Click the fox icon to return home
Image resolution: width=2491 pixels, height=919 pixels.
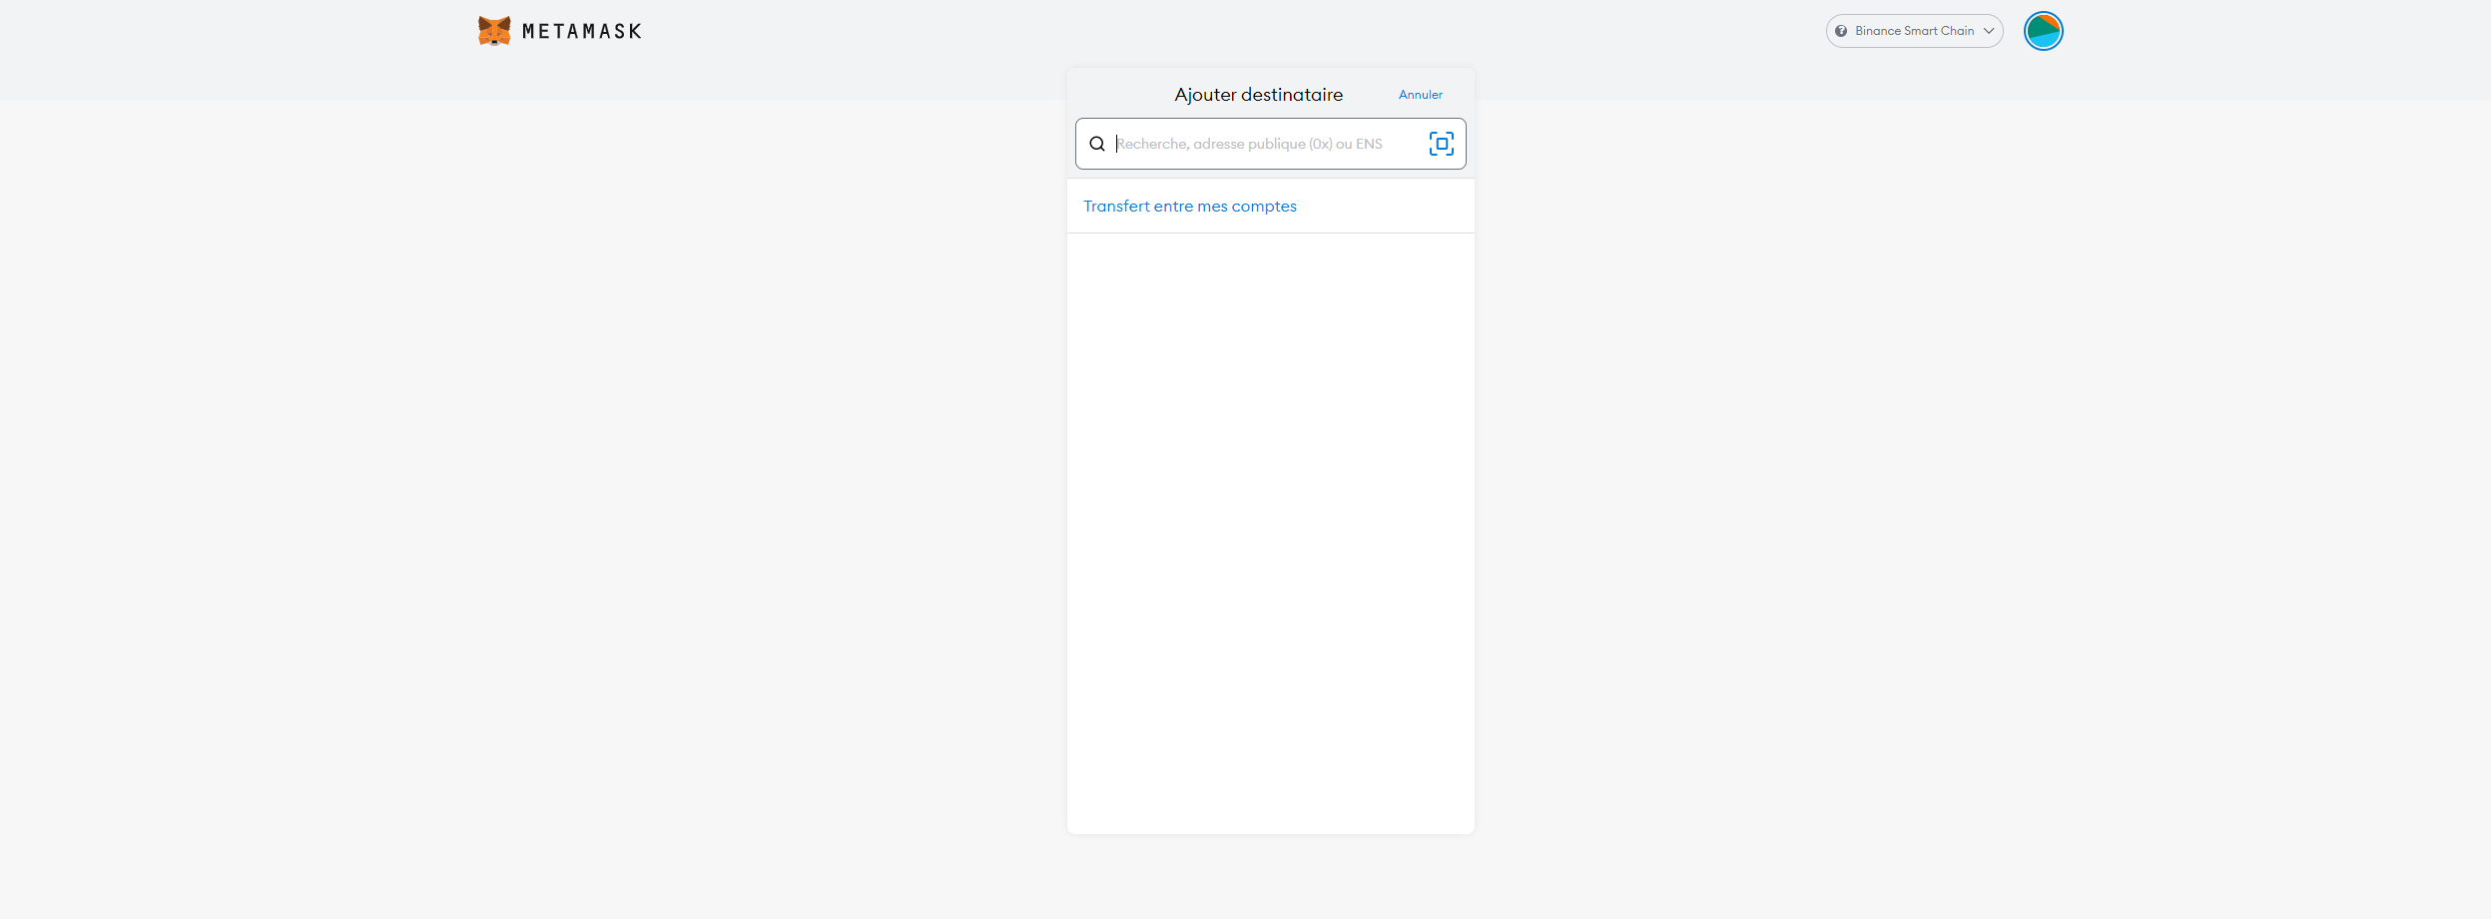coord(493,30)
